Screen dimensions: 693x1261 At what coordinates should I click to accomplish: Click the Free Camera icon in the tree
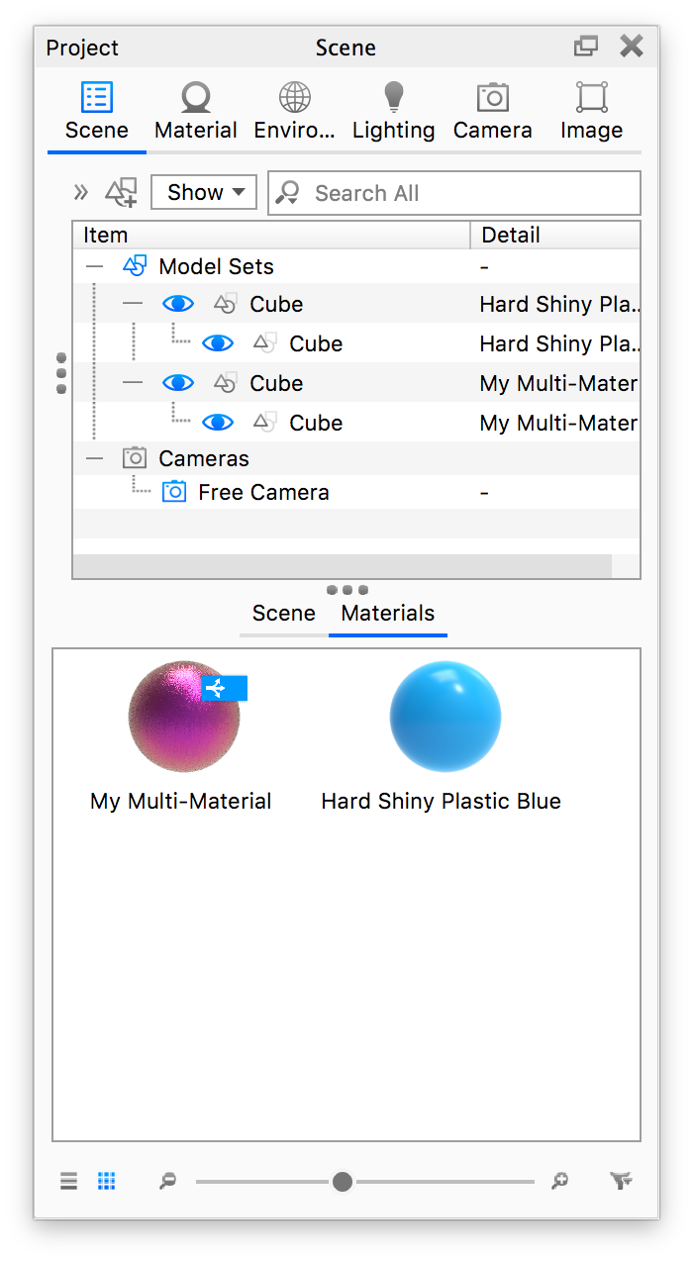(174, 491)
